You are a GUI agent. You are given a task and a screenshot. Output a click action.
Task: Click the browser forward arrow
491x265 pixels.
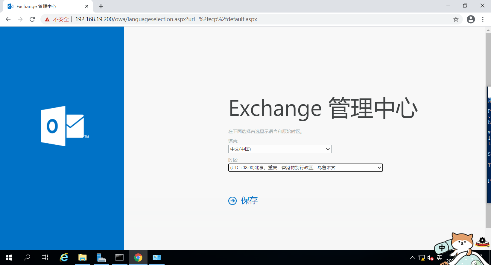(x=20, y=19)
